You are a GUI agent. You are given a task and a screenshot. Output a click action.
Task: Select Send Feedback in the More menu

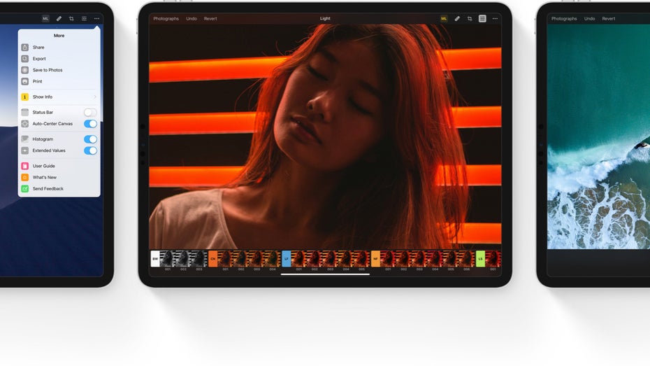click(x=48, y=189)
